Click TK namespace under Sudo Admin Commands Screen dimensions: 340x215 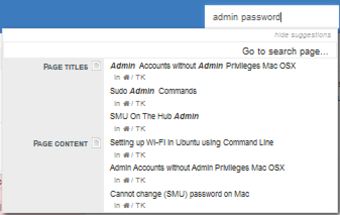point(140,103)
